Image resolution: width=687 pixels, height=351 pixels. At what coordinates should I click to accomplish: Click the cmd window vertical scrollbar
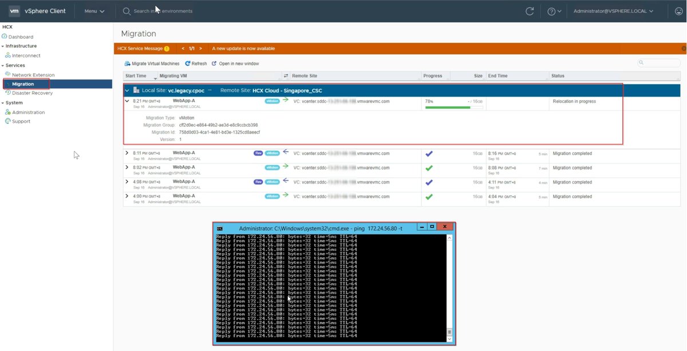click(x=449, y=288)
